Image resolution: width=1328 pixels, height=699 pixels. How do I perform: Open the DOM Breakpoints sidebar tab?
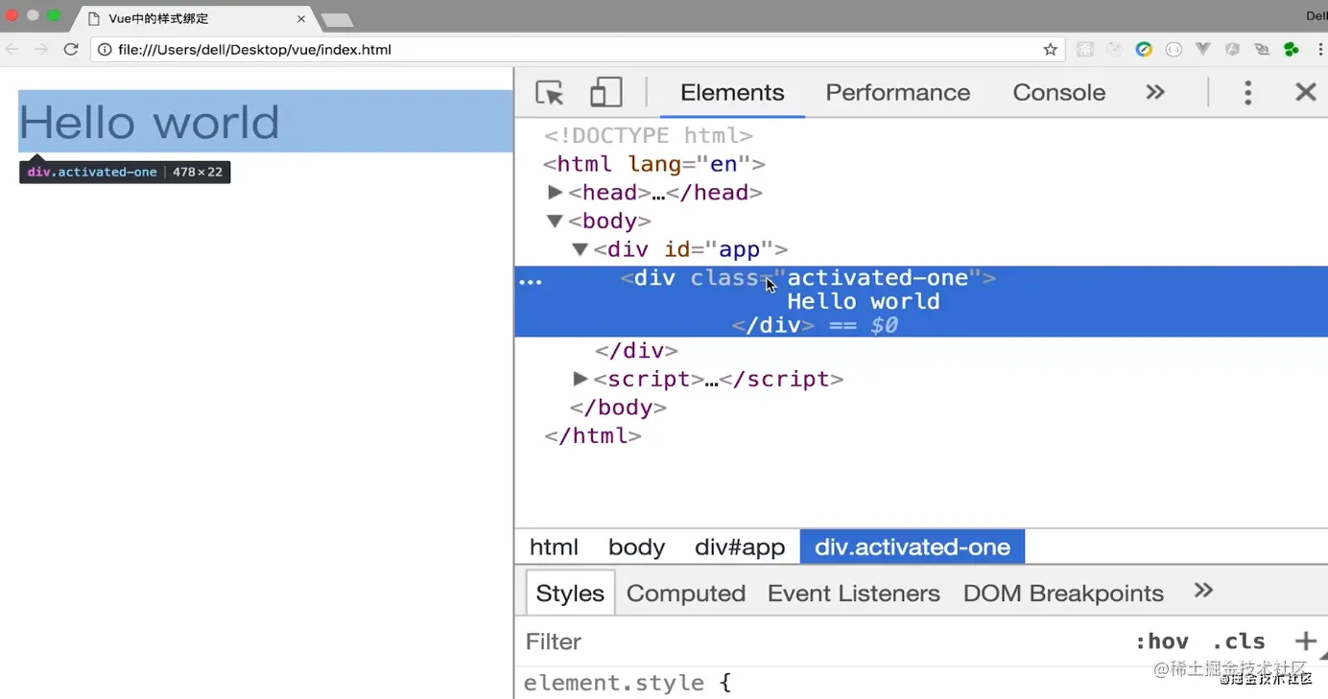click(1063, 594)
